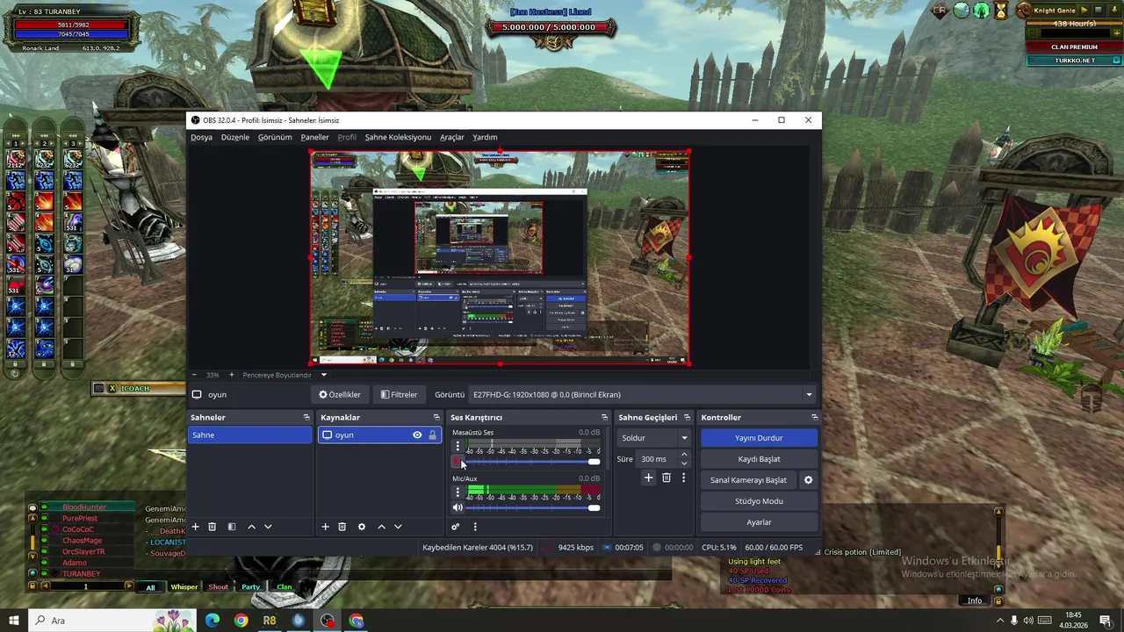Open the Düzenle menu
Screen dimensions: 1124x632
click(x=235, y=137)
